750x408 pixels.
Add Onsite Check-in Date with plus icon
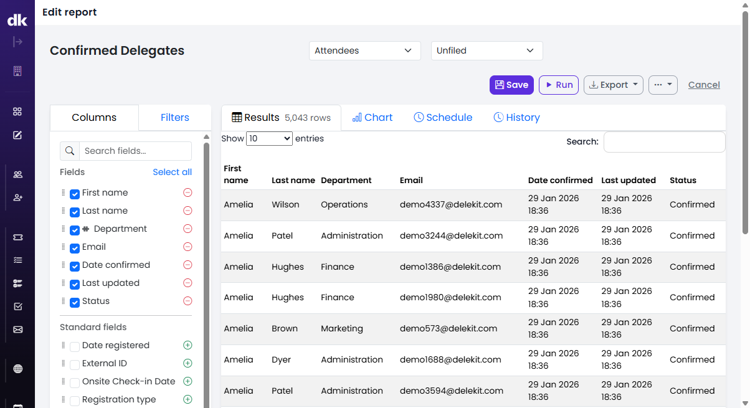click(x=187, y=381)
